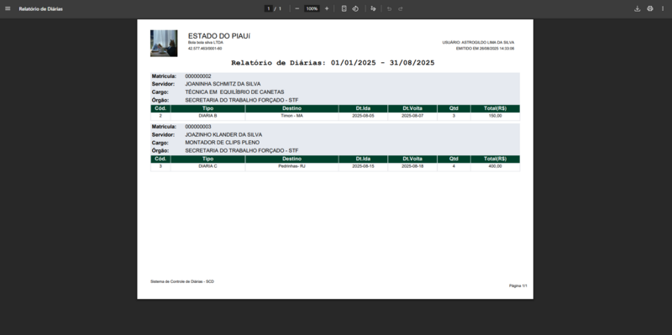Click the zoom out minus button
Screen dimensions: 672x335
click(297, 8)
